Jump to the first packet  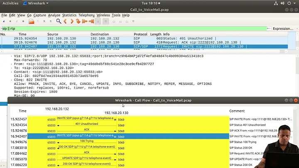85,21
